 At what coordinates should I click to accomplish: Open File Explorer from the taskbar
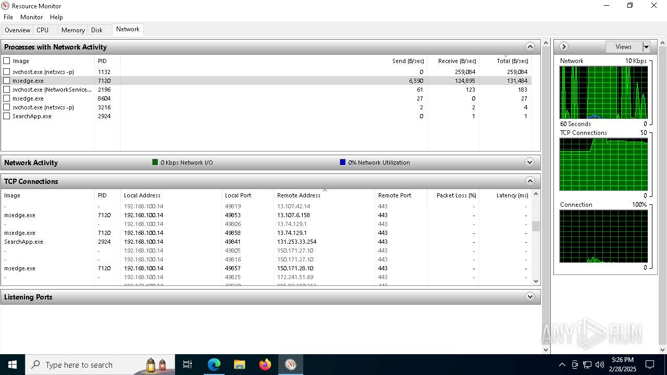point(239,365)
